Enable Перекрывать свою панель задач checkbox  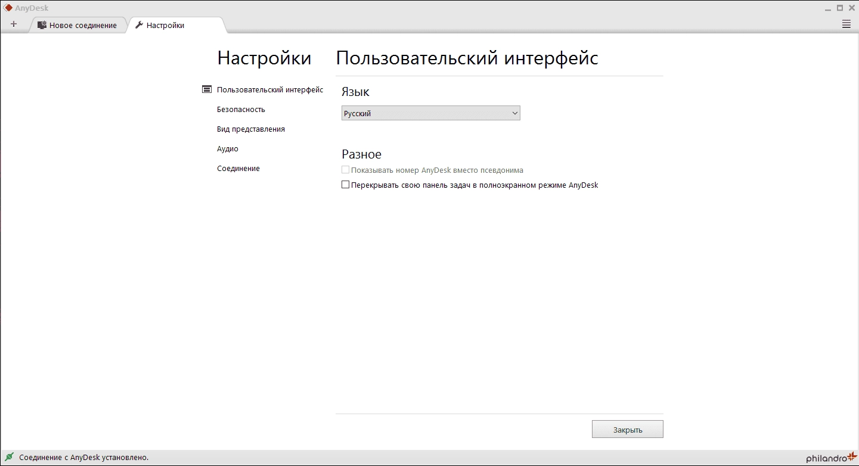coord(345,185)
